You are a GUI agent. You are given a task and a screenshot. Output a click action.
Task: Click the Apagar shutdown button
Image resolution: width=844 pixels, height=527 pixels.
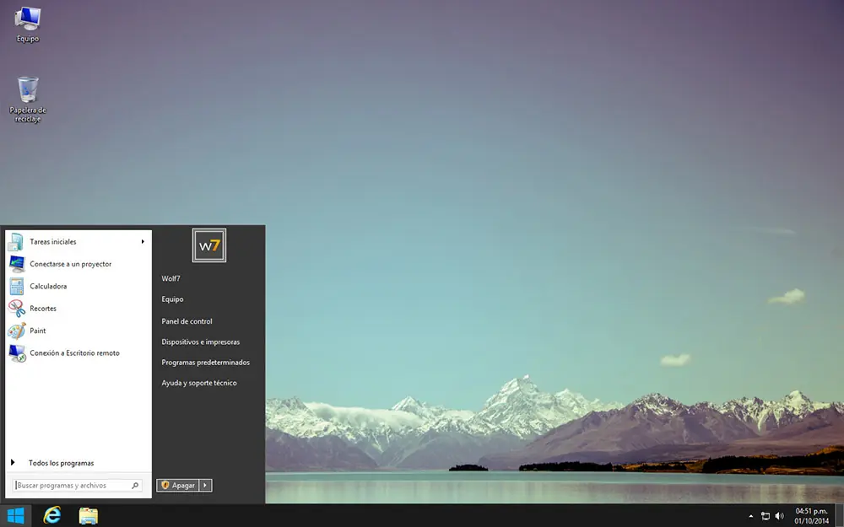click(178, 486)
